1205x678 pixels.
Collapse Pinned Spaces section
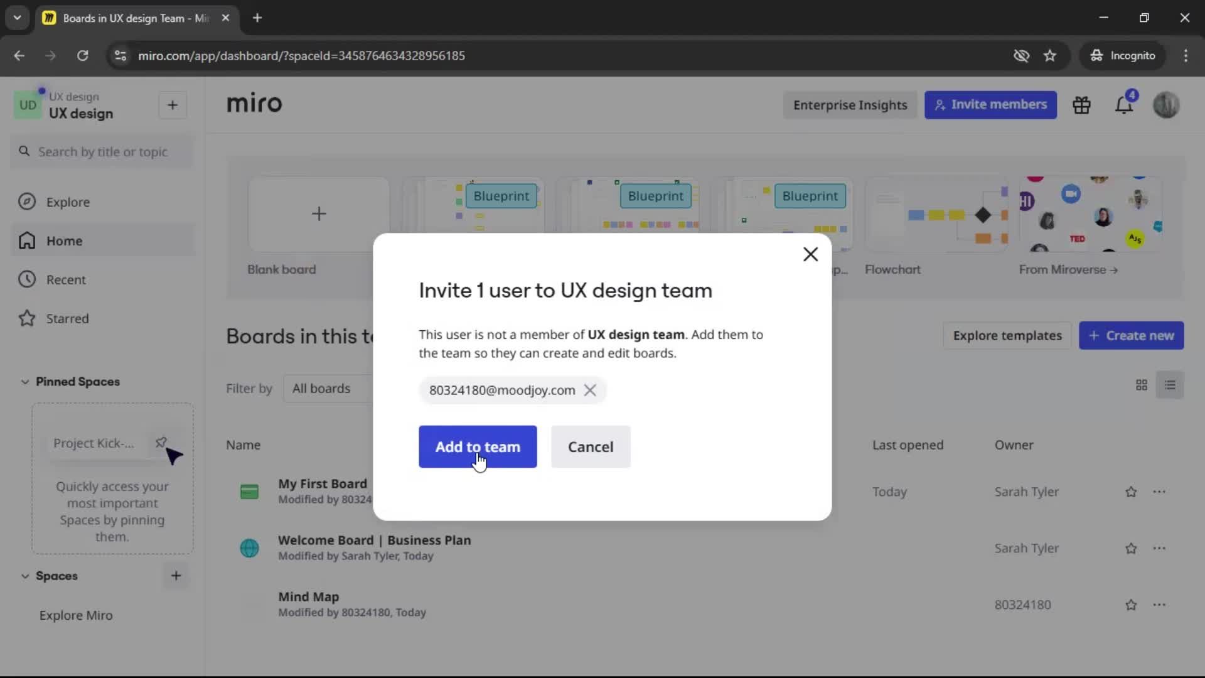click(x=25, y=382)
